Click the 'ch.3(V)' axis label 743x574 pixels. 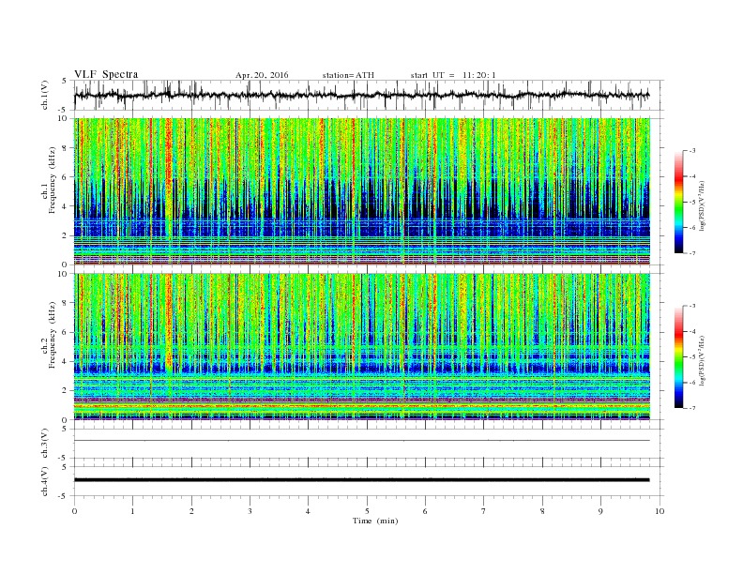tap(45, 444)
